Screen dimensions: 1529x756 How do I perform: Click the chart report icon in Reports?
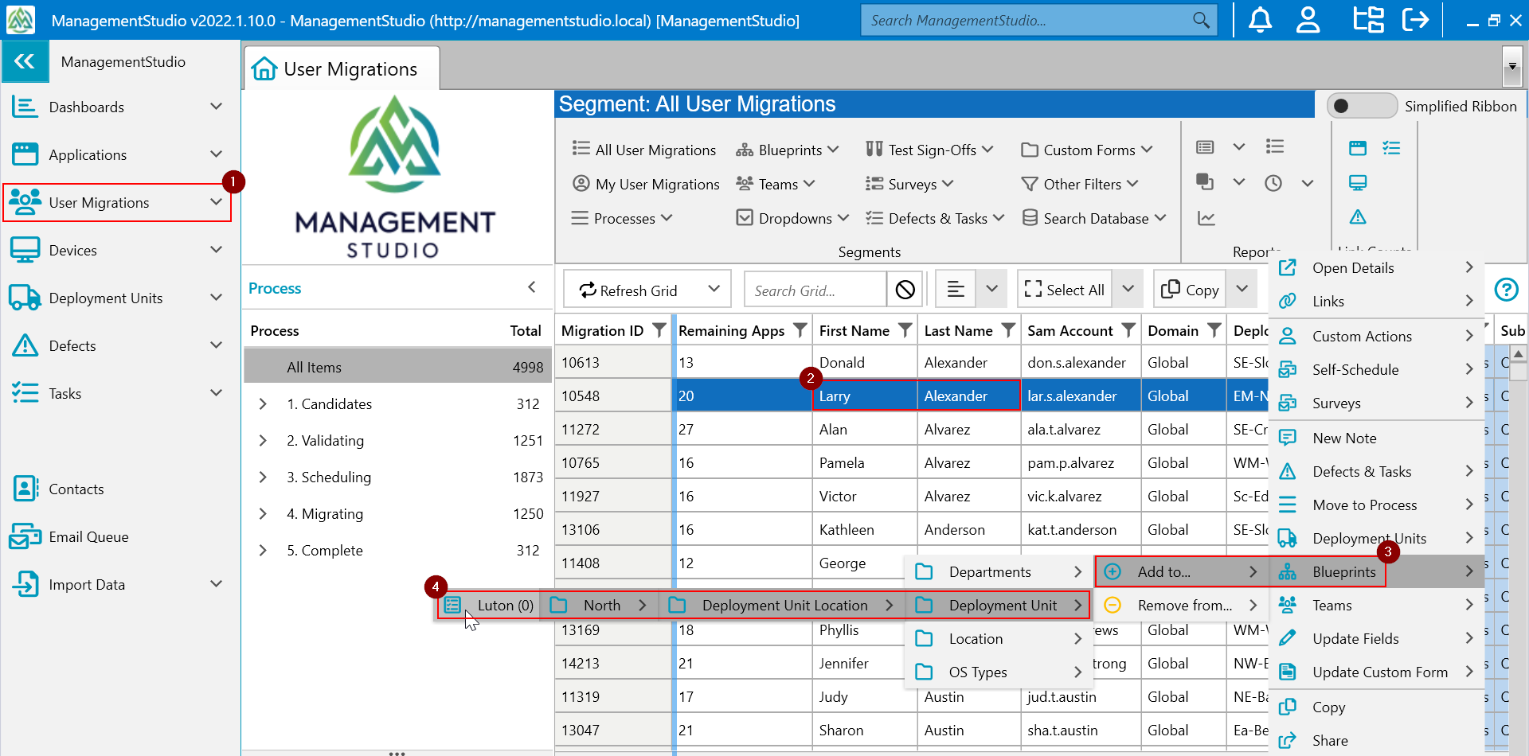(x=1206, y=218)
